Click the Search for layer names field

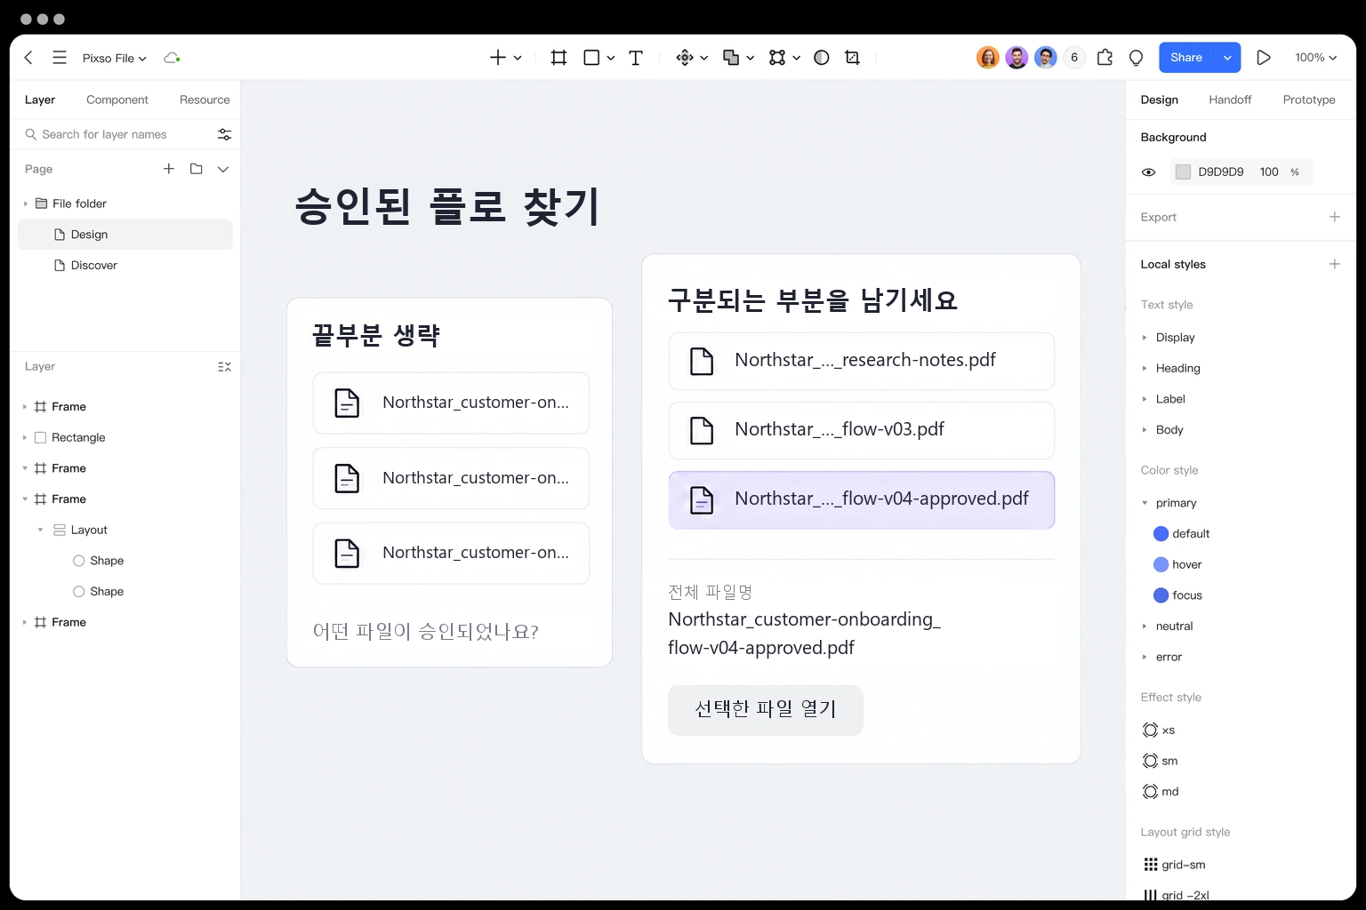click(119, 134)
